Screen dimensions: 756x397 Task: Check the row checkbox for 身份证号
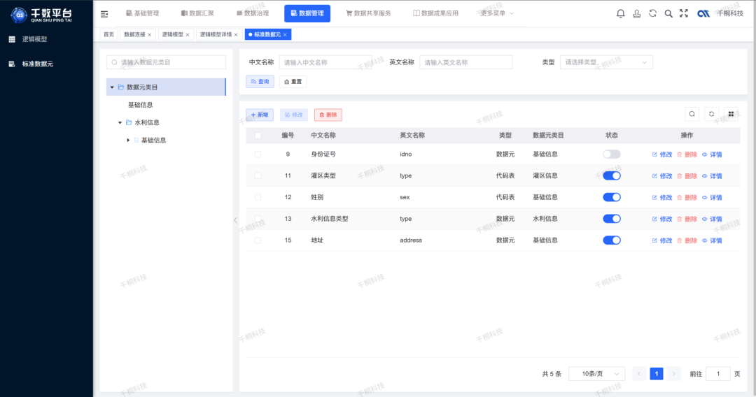(258, 154)
